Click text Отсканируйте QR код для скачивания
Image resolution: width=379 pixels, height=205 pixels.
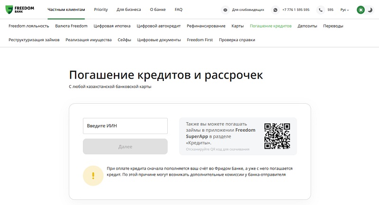[217, 149]
